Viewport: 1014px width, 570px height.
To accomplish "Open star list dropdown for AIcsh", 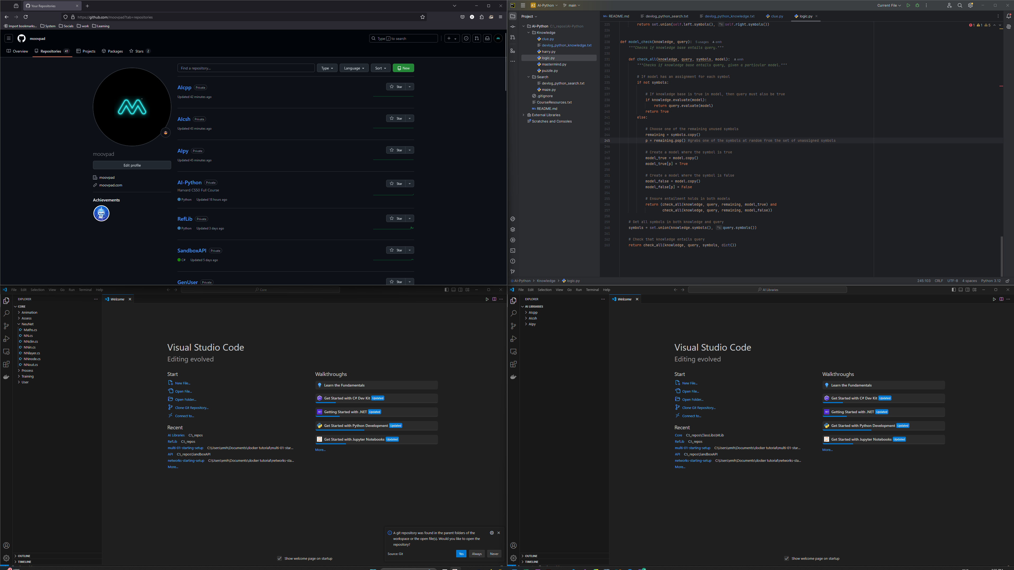I will point(410,118).
